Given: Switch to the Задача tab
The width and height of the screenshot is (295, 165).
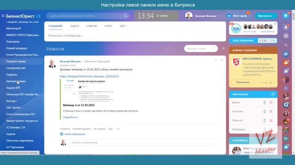Looking at the screenshot, I should point(75,26).
